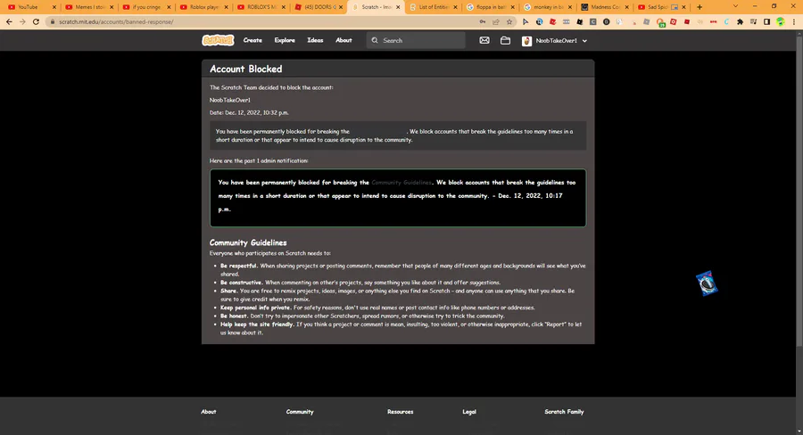Open the Chrome three-dot menu
803x435 pixels.
click(x=794, y=22)
